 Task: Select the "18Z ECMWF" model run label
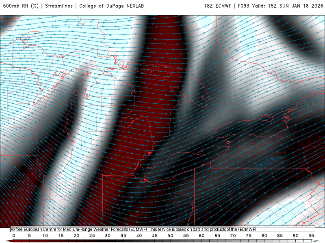click(217, 6)
